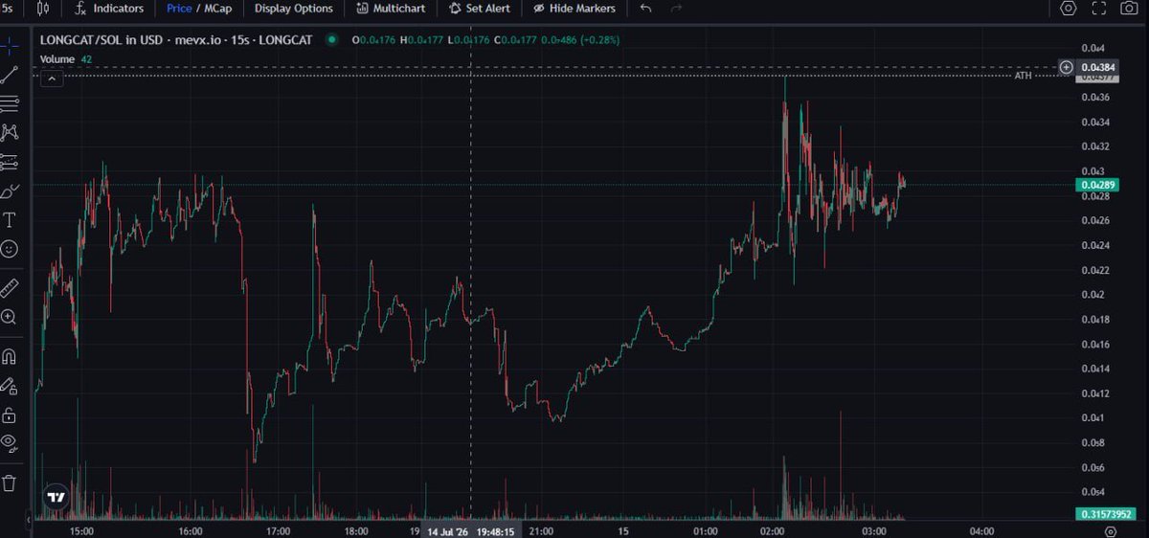Toggle stay in drawing mode
This screenshot has width=1149, height=538.
(10, 386)
